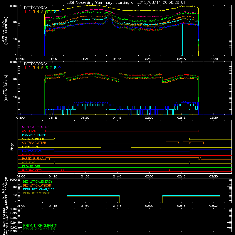Select red detector 1 in front segments legend

tap(25, 12)
